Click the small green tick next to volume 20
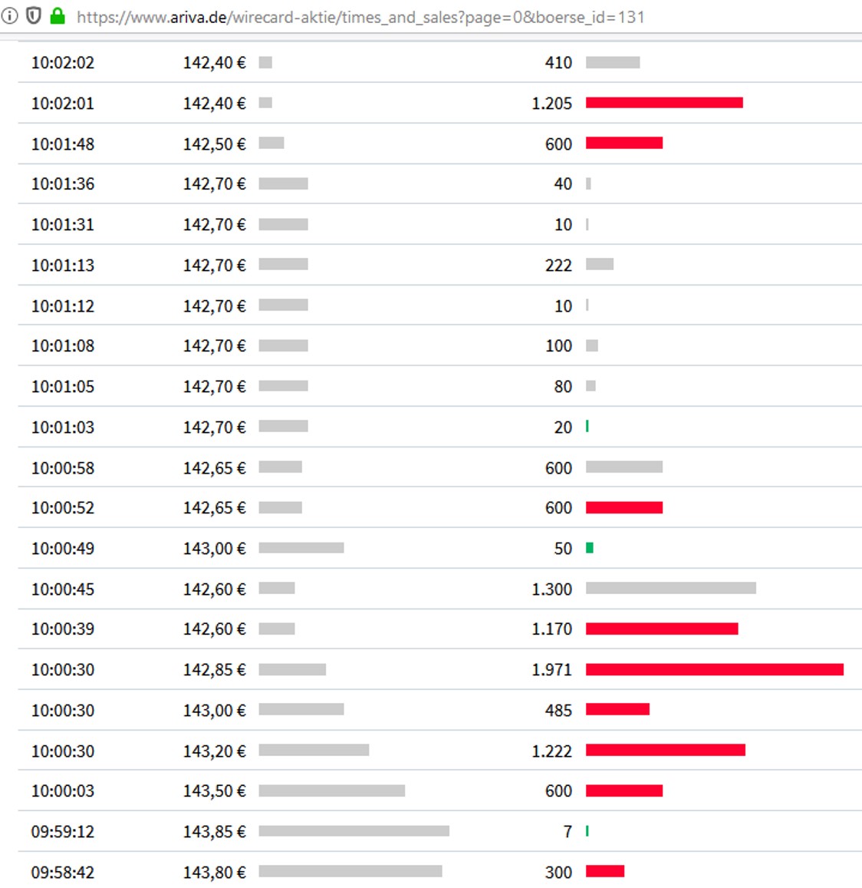Viewport: 862px width, 888px height. click(588, 426)
